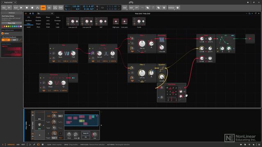Redo using the curved forward arrow
262x147 pixels.
click(x=142, y=8)
